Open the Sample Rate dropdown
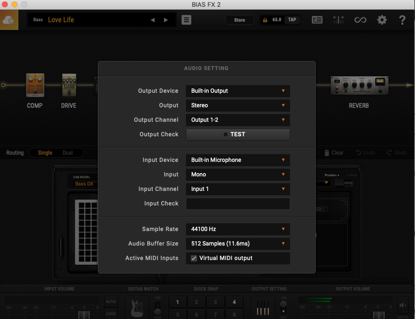Viewport: 415px width, 319px height. 237,229
